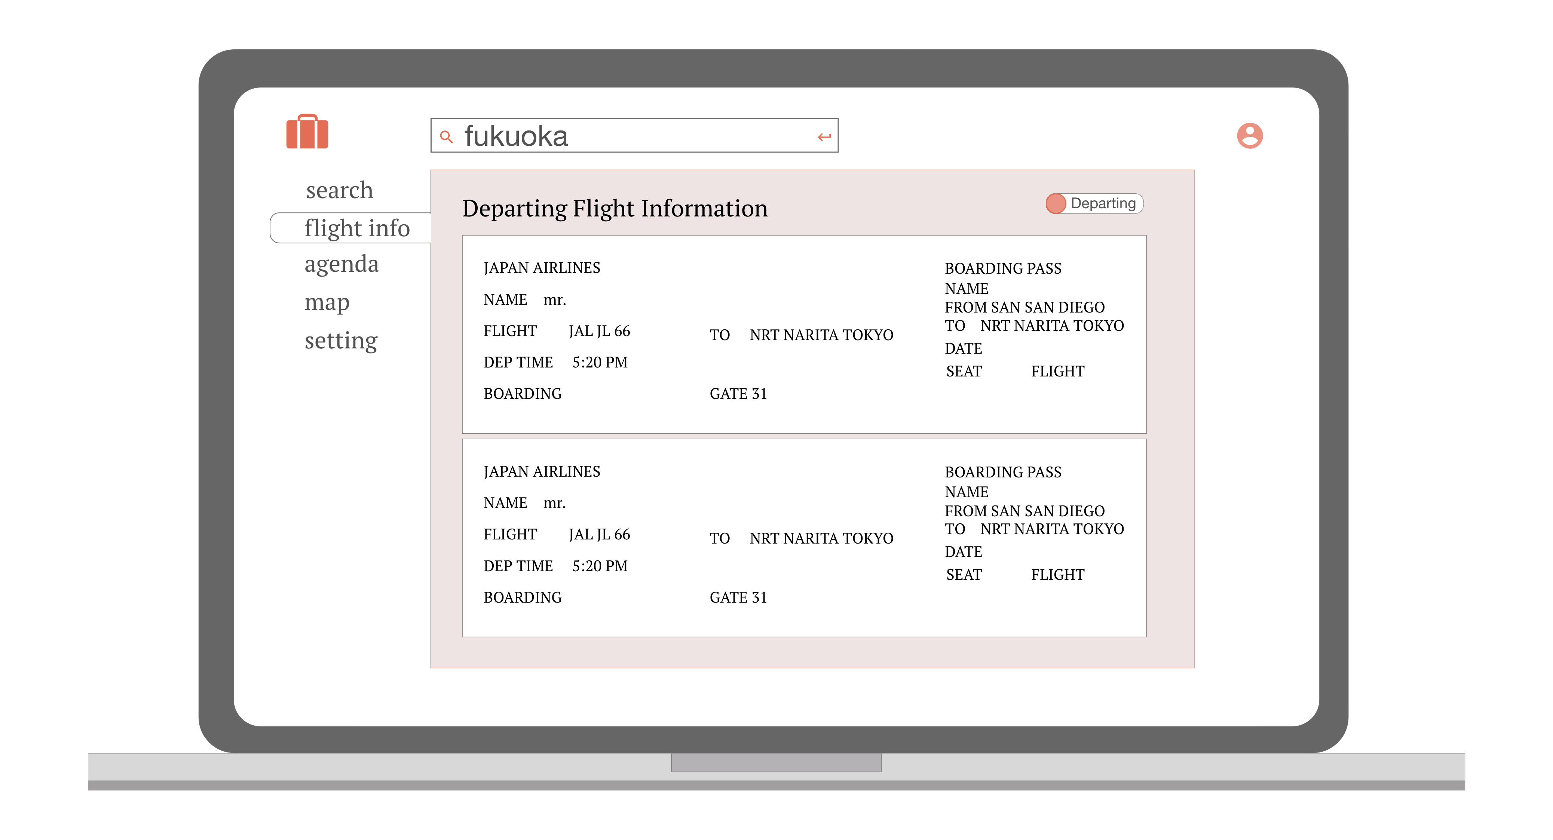Click the orange suitcase logo icon

[x=307, y=131]
